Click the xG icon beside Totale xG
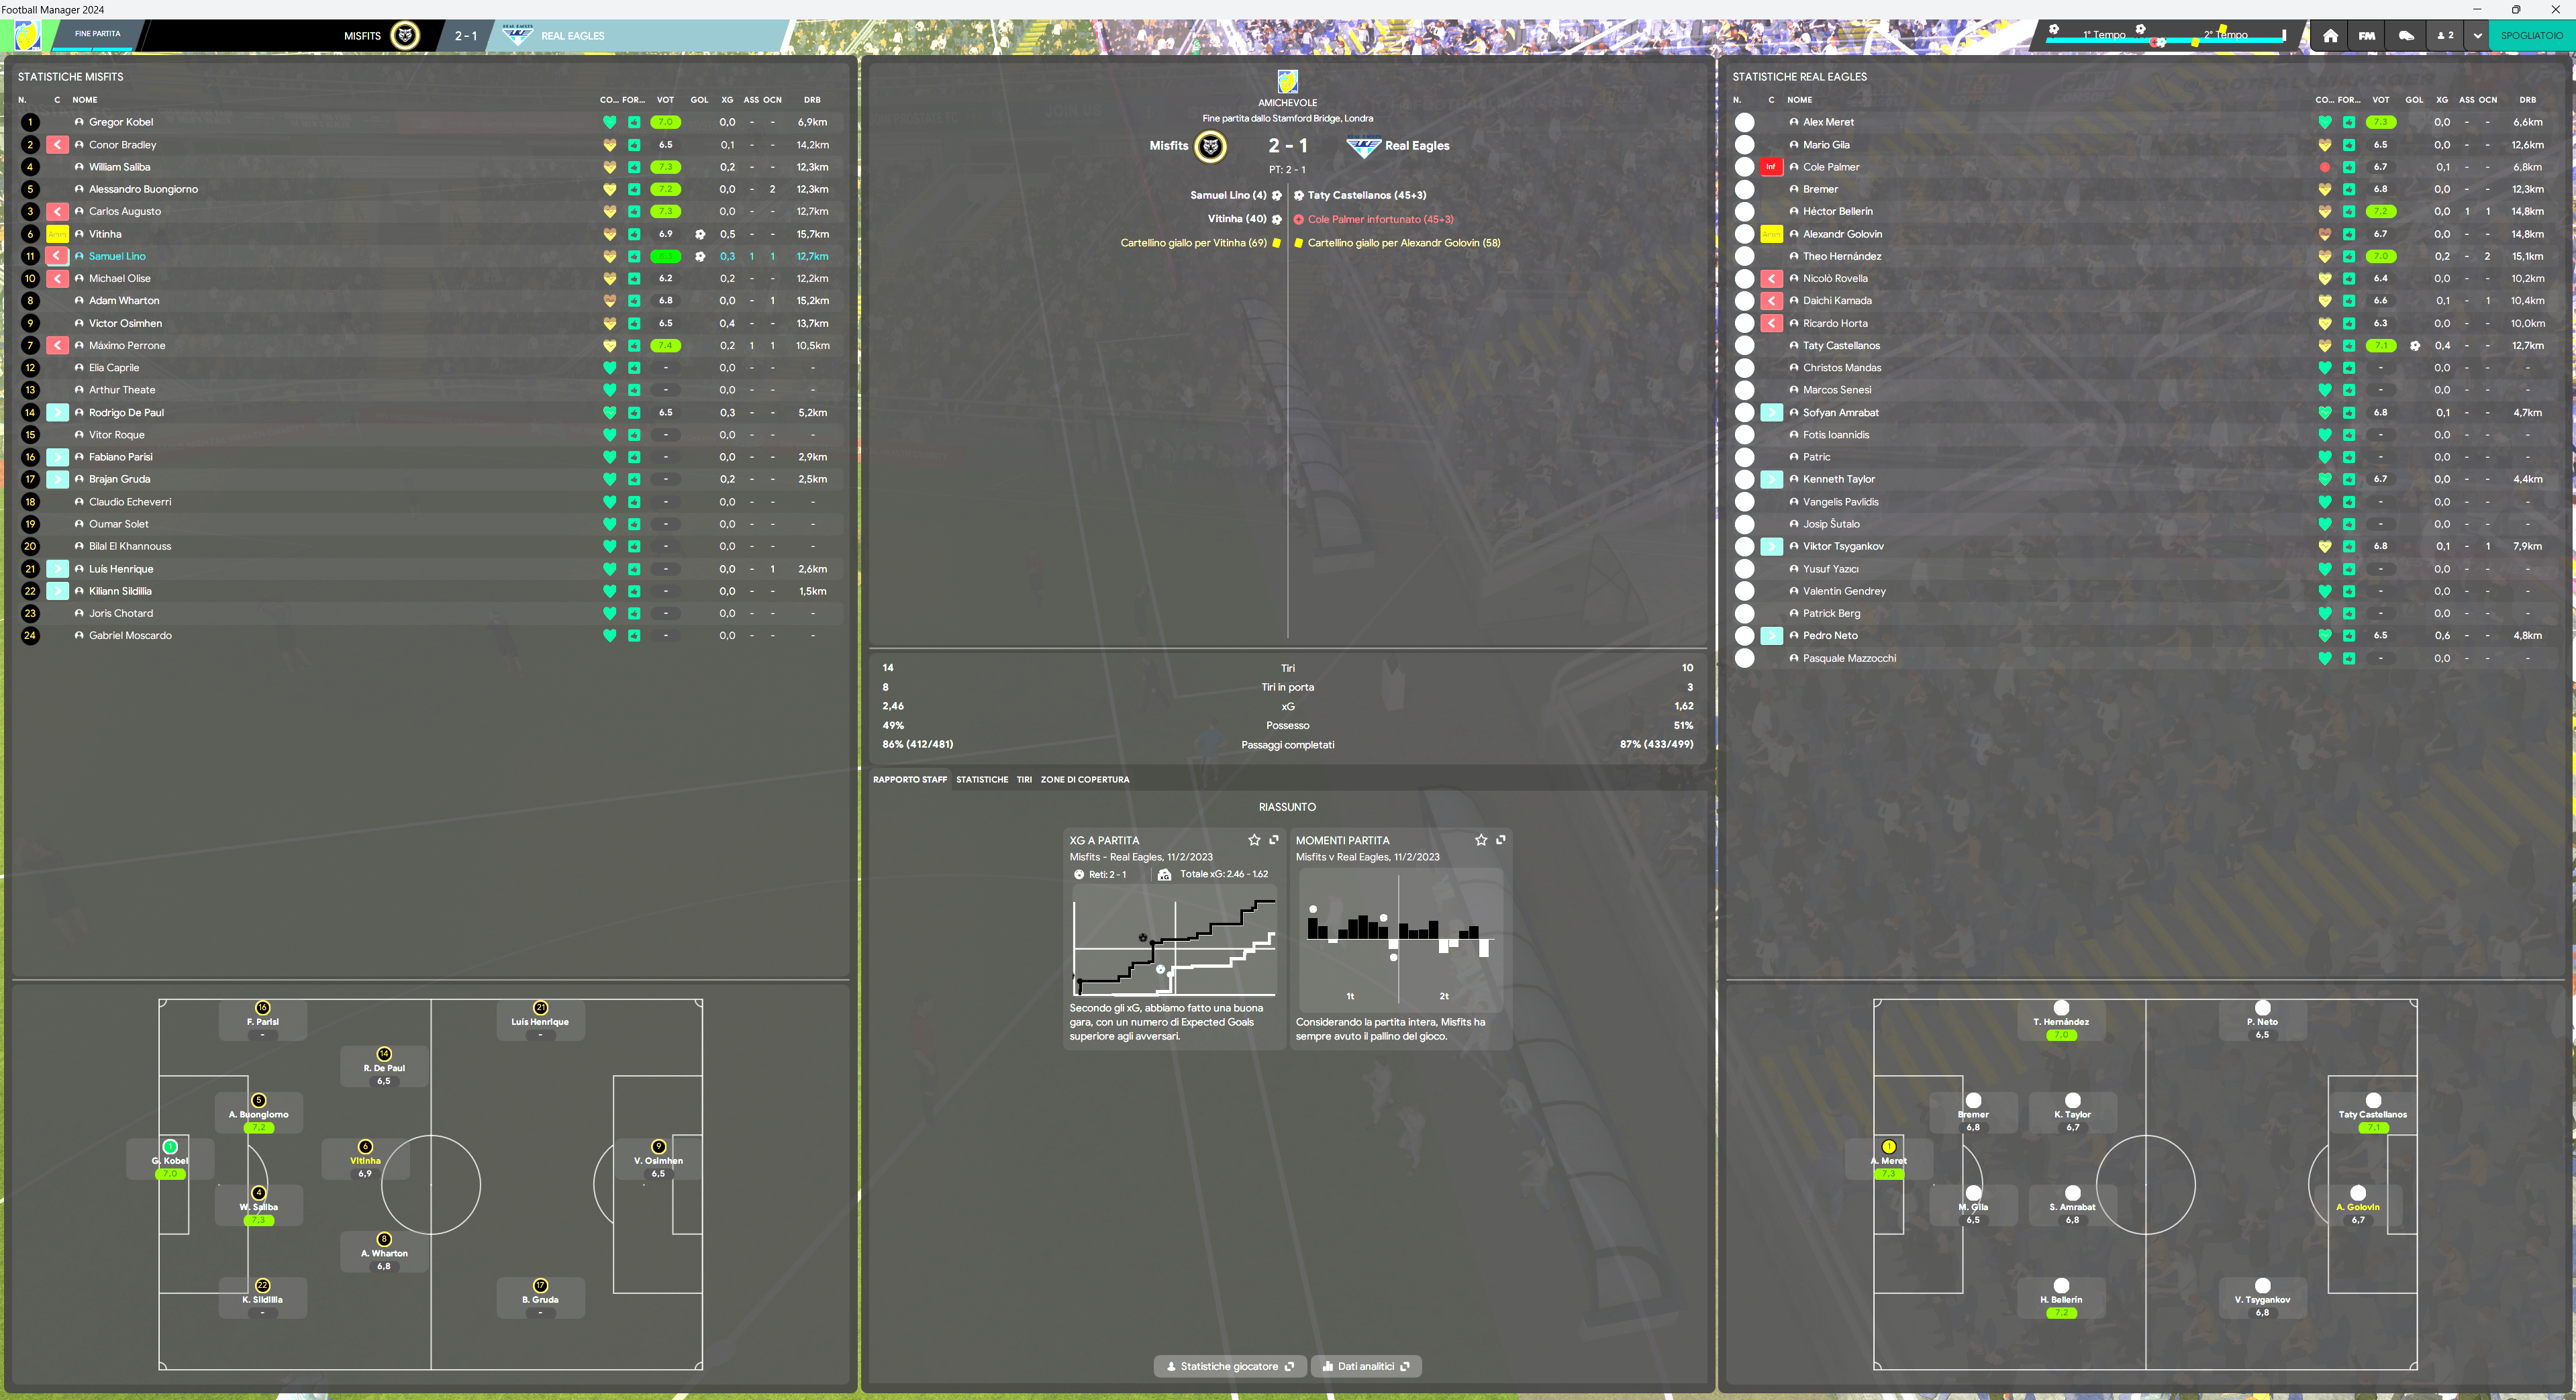2576x1400 pixels. point(1164,875)
